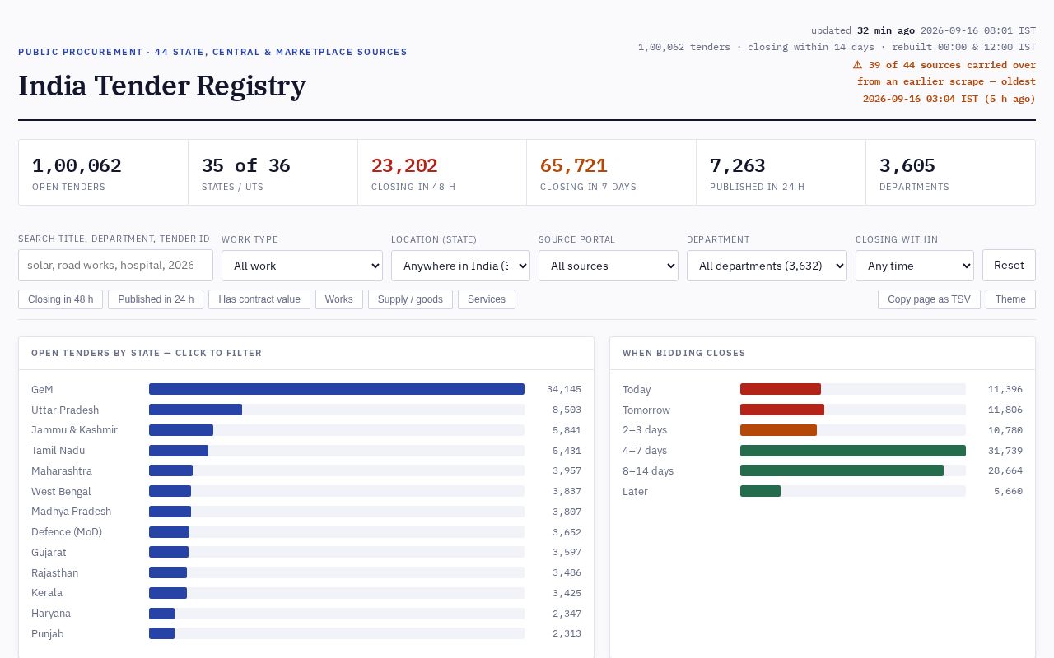1054x658 pixels.
Task: Click the 3,605 Departments card
Action: click(951, 172)
